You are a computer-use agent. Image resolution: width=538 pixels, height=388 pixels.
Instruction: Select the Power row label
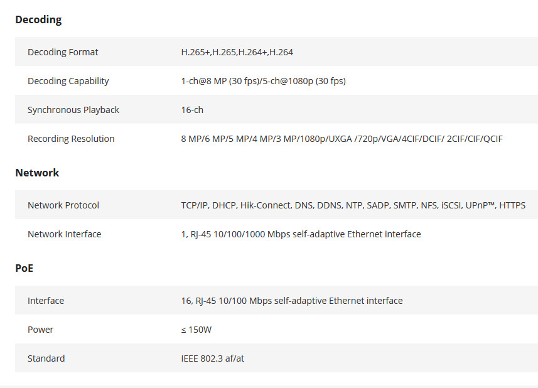pyautogui.click(x=40, y=330)
